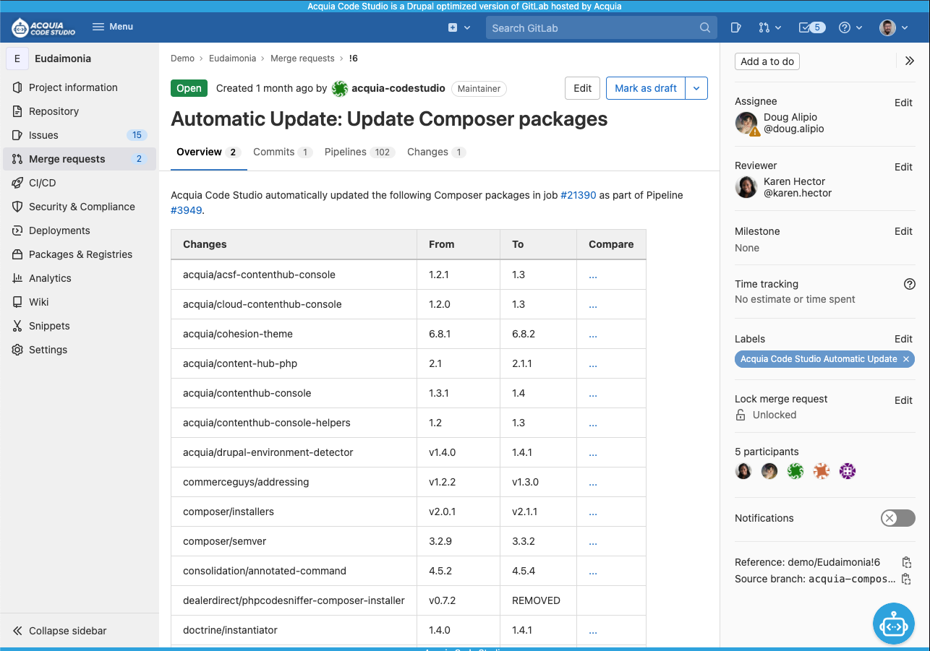Edit the Labels

coord(903,339)
